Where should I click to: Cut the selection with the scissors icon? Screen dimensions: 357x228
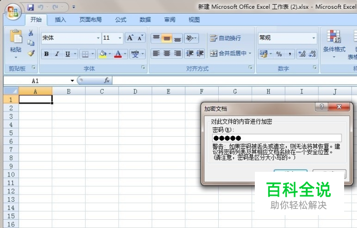[31, 33]
